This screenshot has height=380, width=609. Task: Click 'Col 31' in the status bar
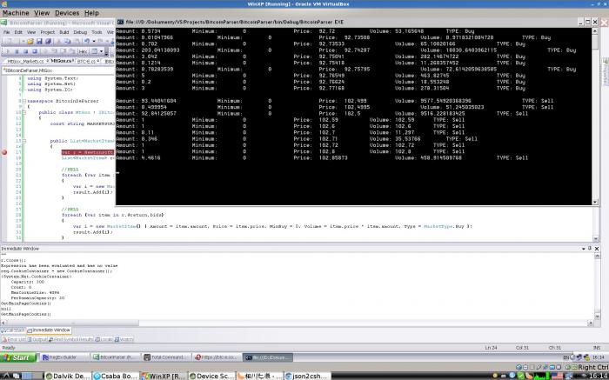point(523,348)
